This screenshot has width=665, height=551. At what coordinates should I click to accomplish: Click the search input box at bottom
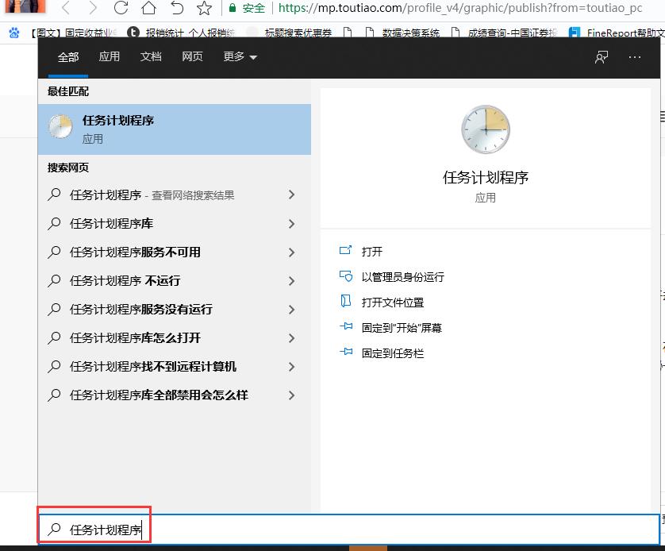pyautogui.click(x=95, y=526)
